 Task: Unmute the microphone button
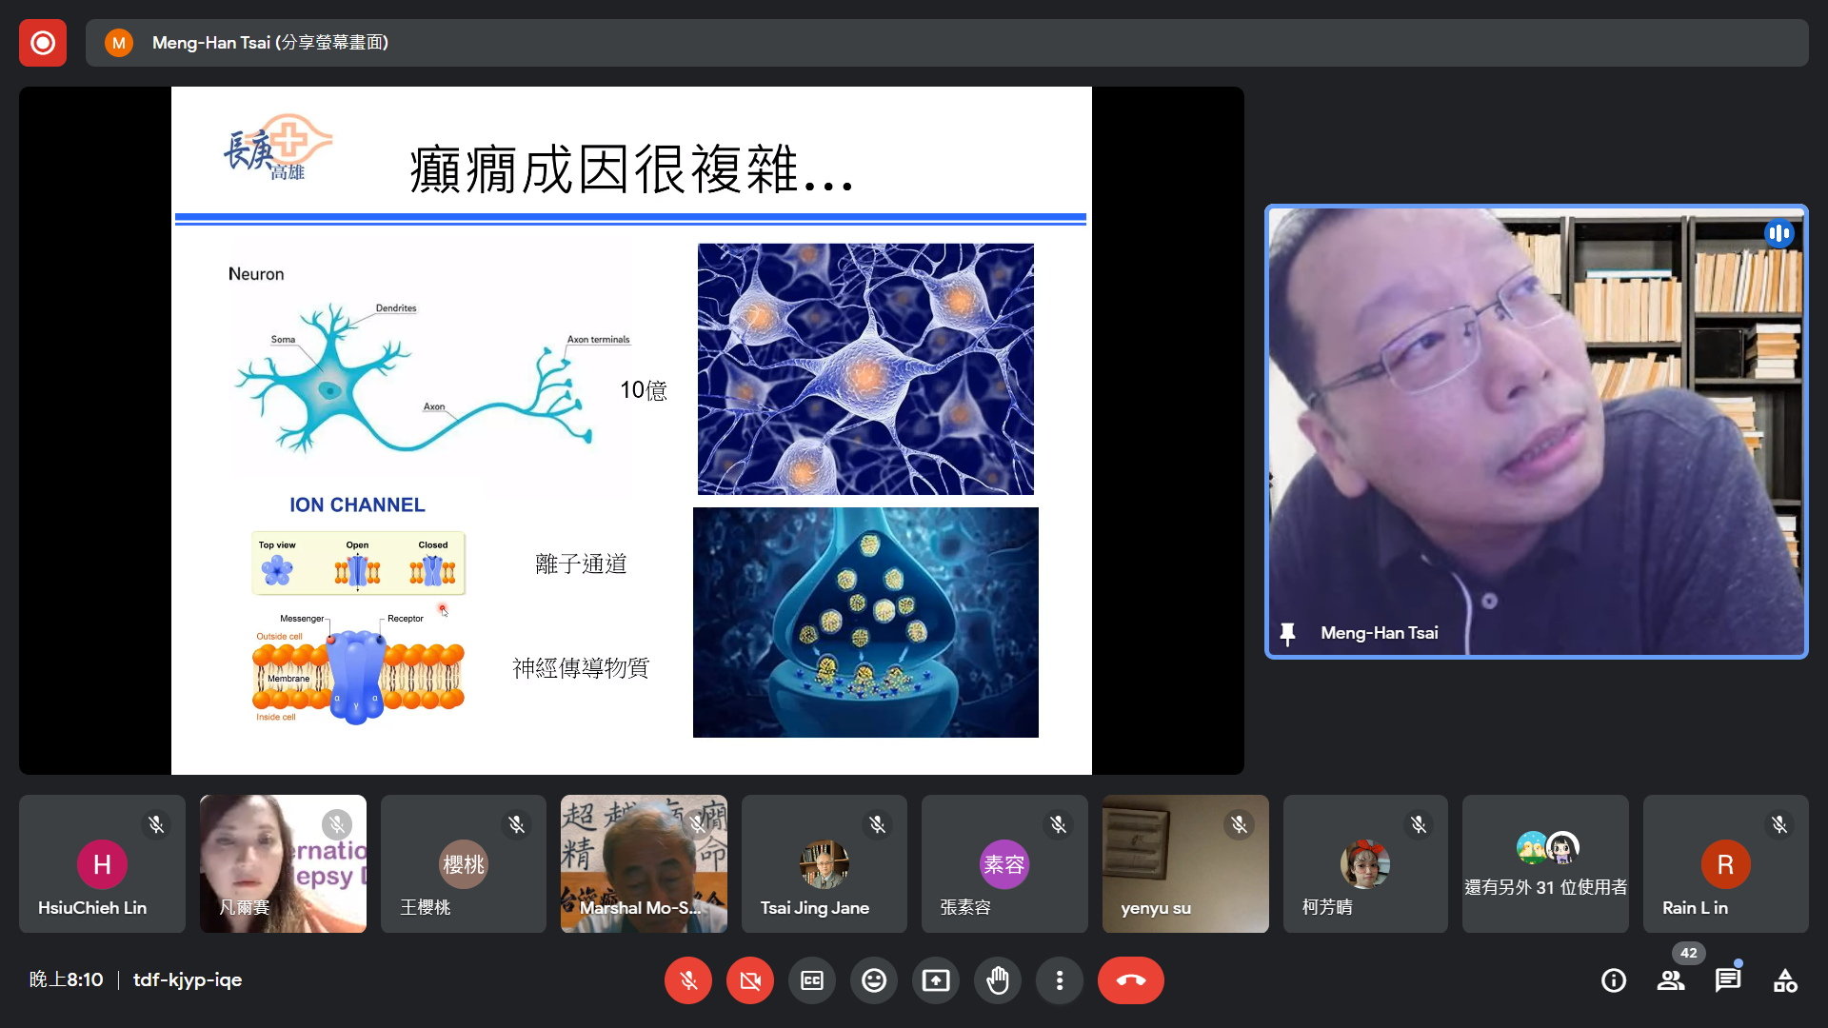[688, 980]
